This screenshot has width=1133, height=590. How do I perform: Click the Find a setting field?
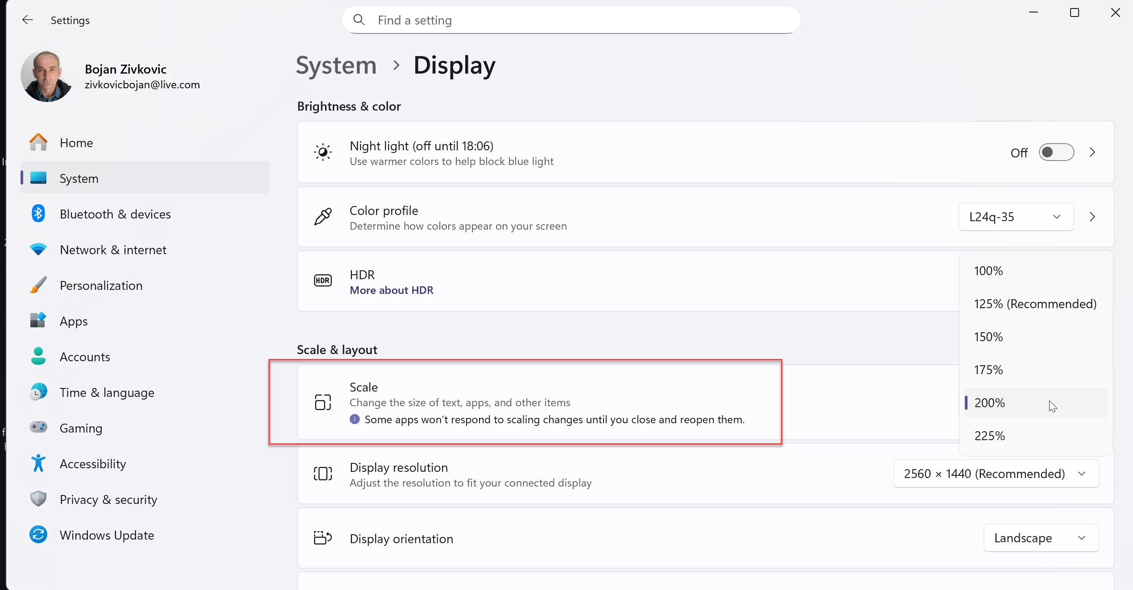(571, 20)
